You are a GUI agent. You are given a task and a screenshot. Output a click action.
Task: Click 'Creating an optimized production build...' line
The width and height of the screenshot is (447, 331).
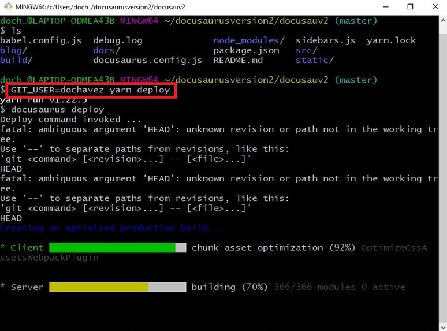point(111,228)
